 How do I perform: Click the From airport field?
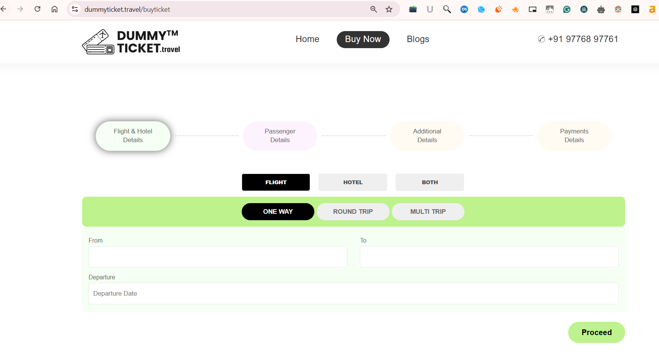point(218,257)
